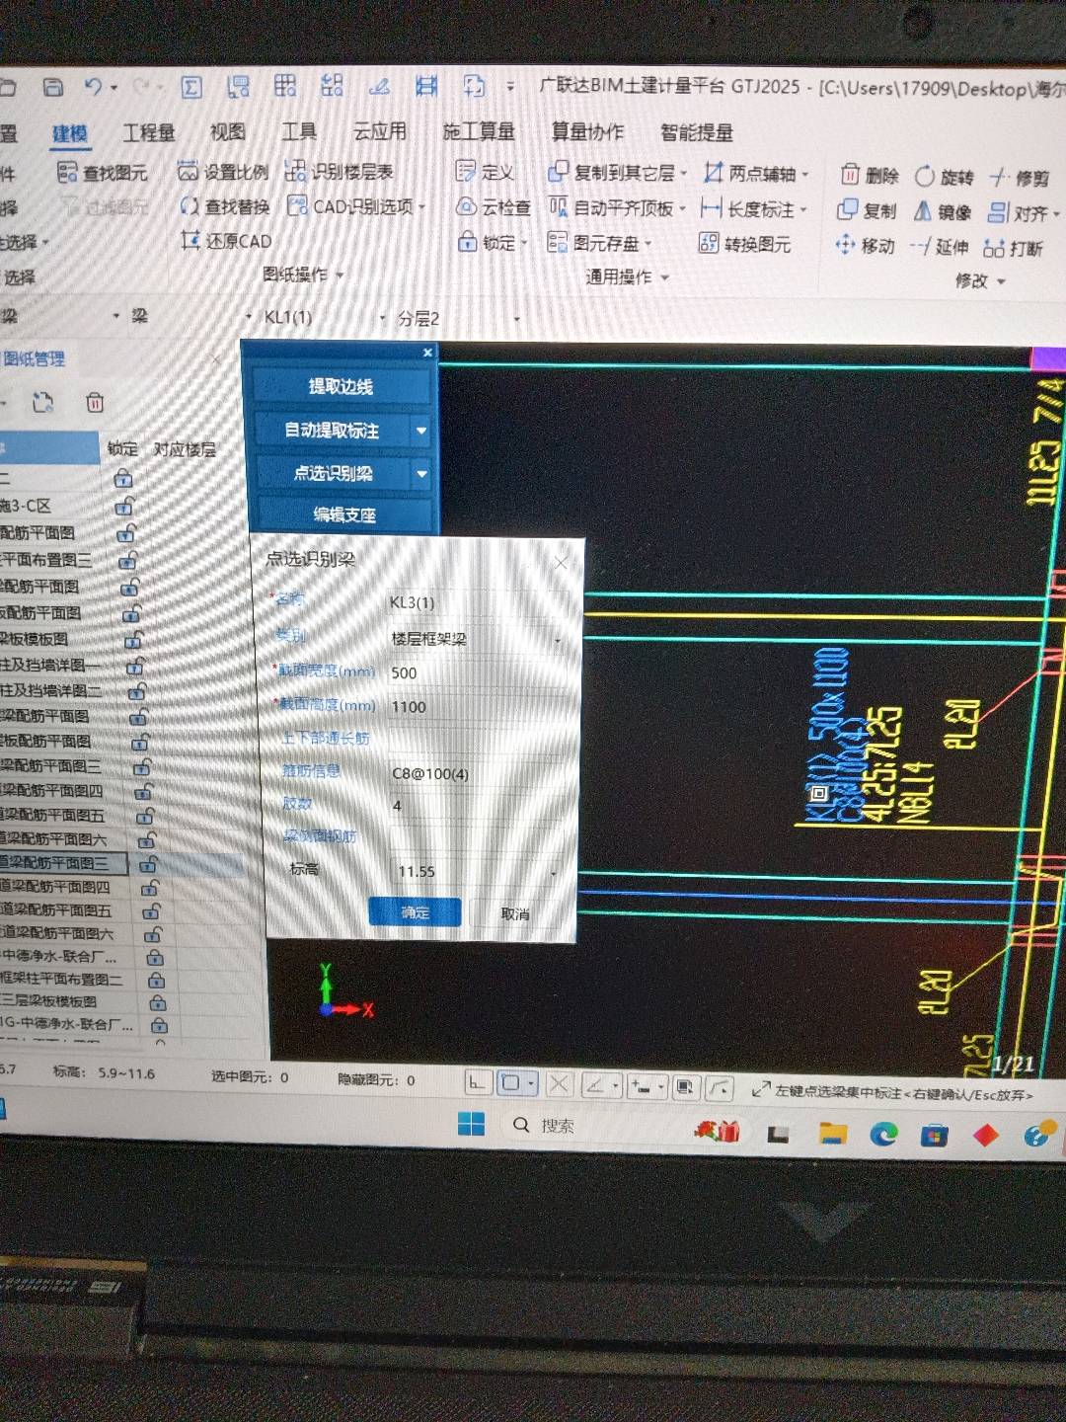Switch to the 建模 ribbon tab
Screen dimensions: 1066x1422
click(x=70, y=133)
